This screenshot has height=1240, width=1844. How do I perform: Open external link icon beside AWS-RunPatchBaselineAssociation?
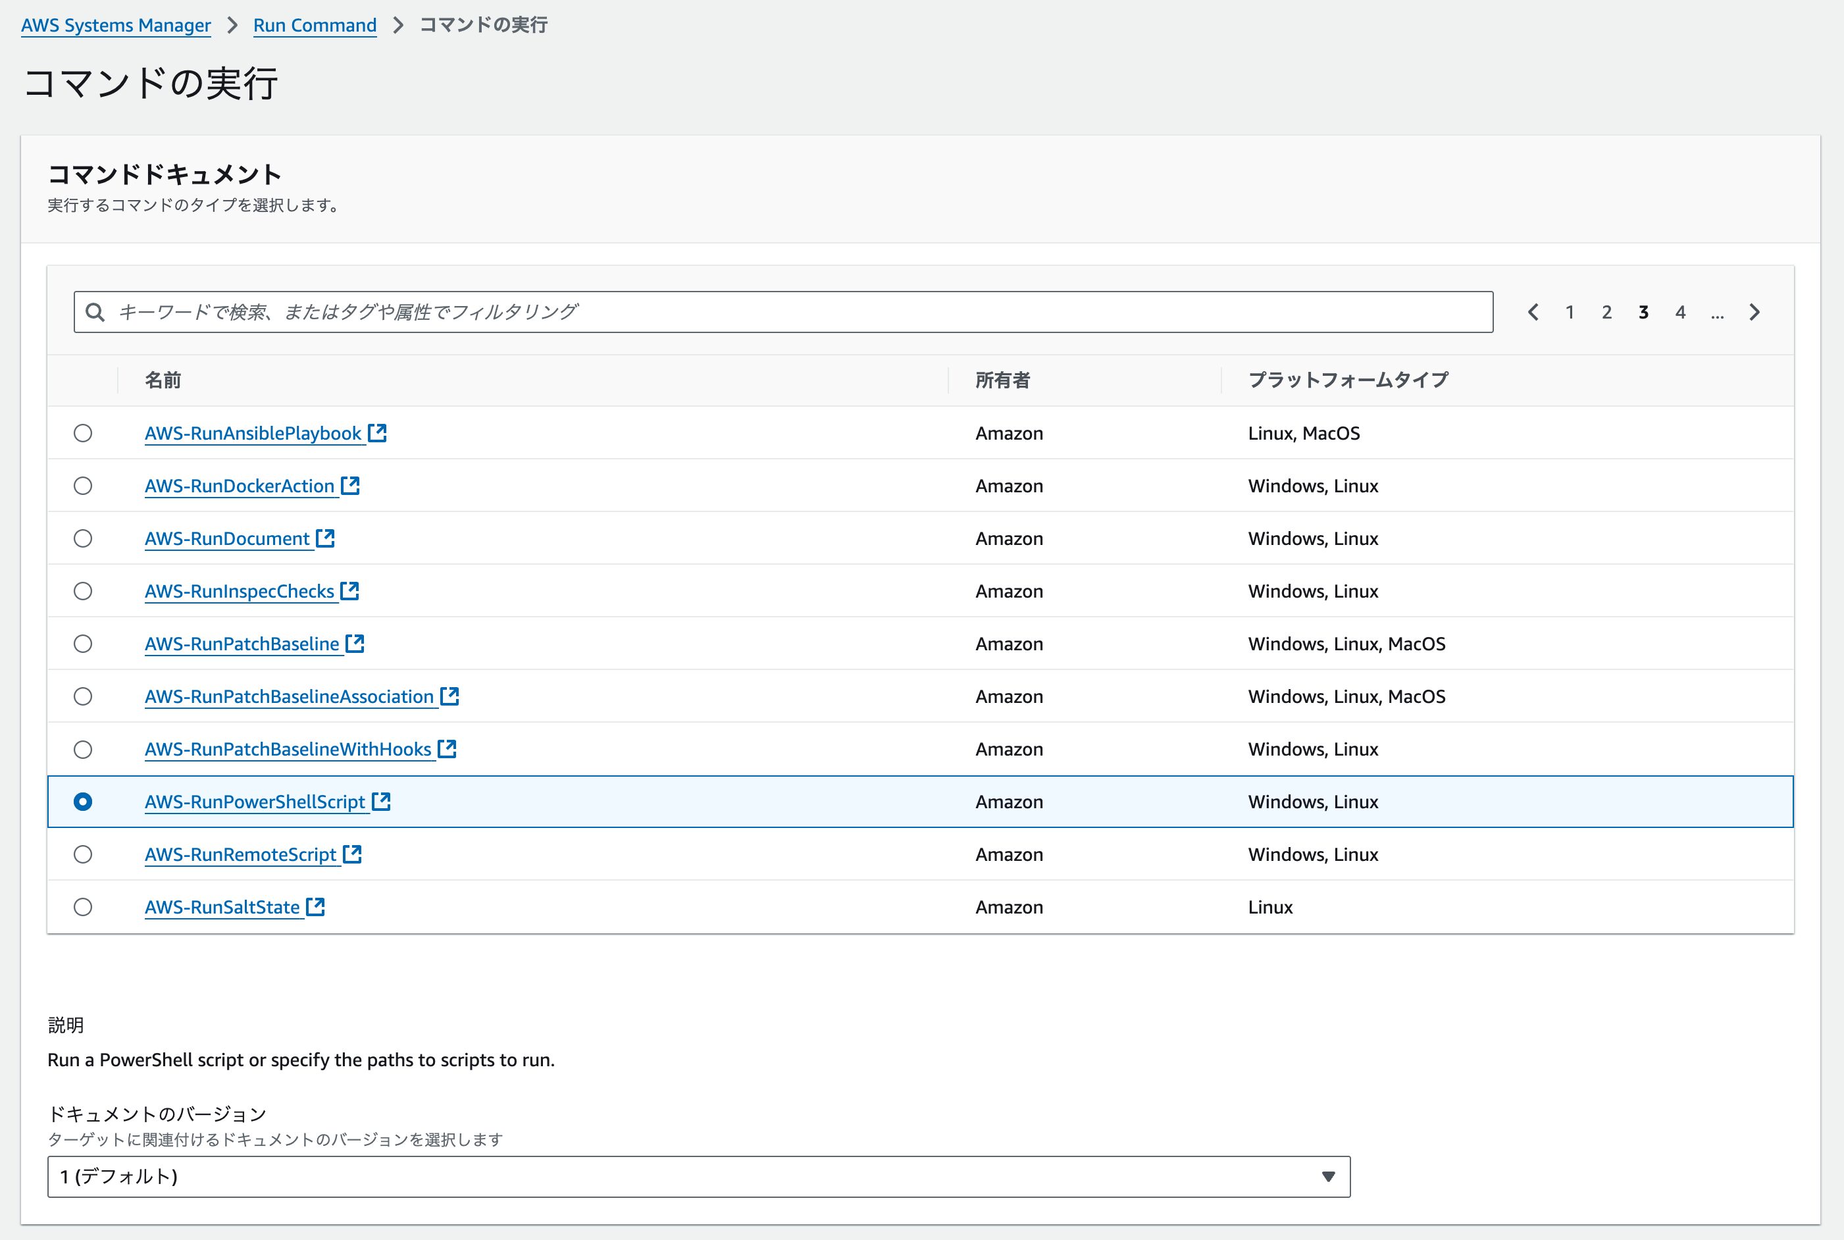449,696
